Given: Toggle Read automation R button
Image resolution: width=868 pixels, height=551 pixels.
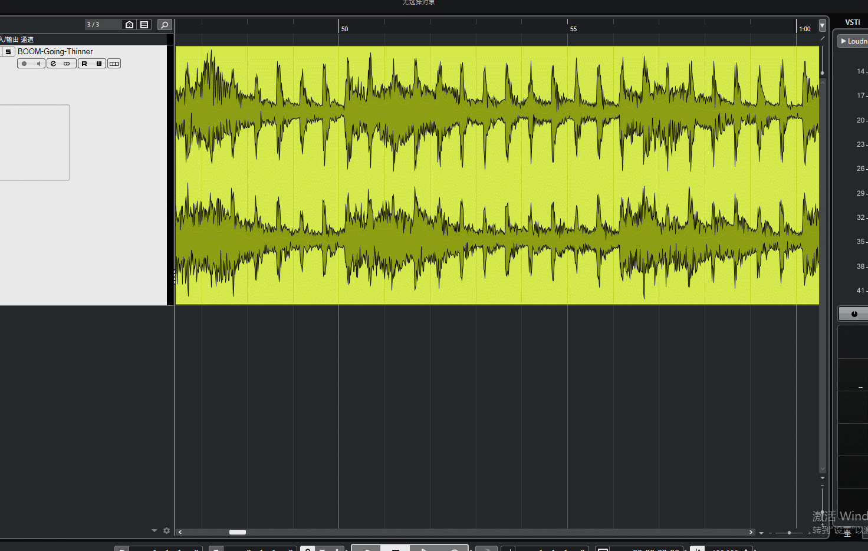Looking at the screenshot, I should (85, 64).
